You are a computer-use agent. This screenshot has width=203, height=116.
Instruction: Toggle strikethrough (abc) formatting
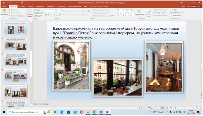click(57, 15)
